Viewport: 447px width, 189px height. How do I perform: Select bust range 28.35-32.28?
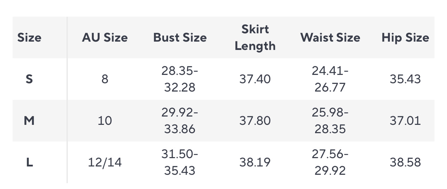point(180,79)
